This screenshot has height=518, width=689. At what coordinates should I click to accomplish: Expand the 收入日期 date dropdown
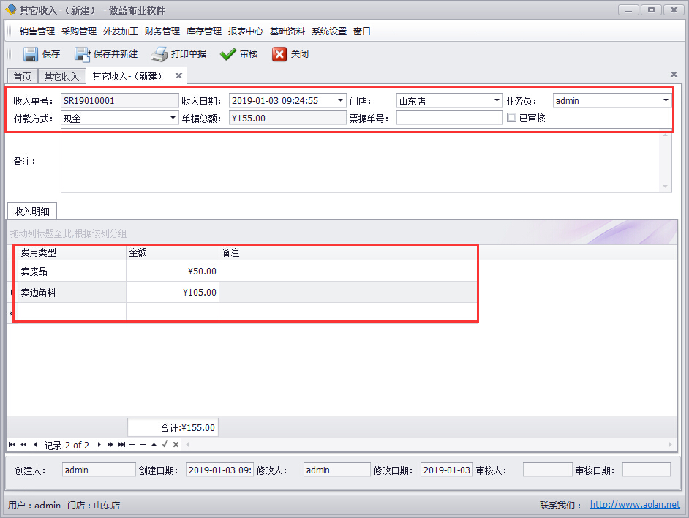pyautogui.click(x=340, y=101)
